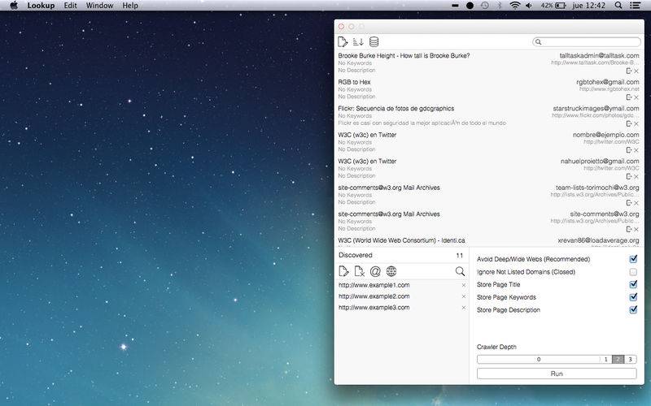Click the sort descending icon in top toolbar
Screen dimensions: 651x406
358,42
